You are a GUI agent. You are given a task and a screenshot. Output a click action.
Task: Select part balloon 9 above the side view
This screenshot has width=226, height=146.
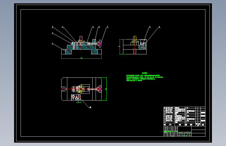tap(159, 27)
